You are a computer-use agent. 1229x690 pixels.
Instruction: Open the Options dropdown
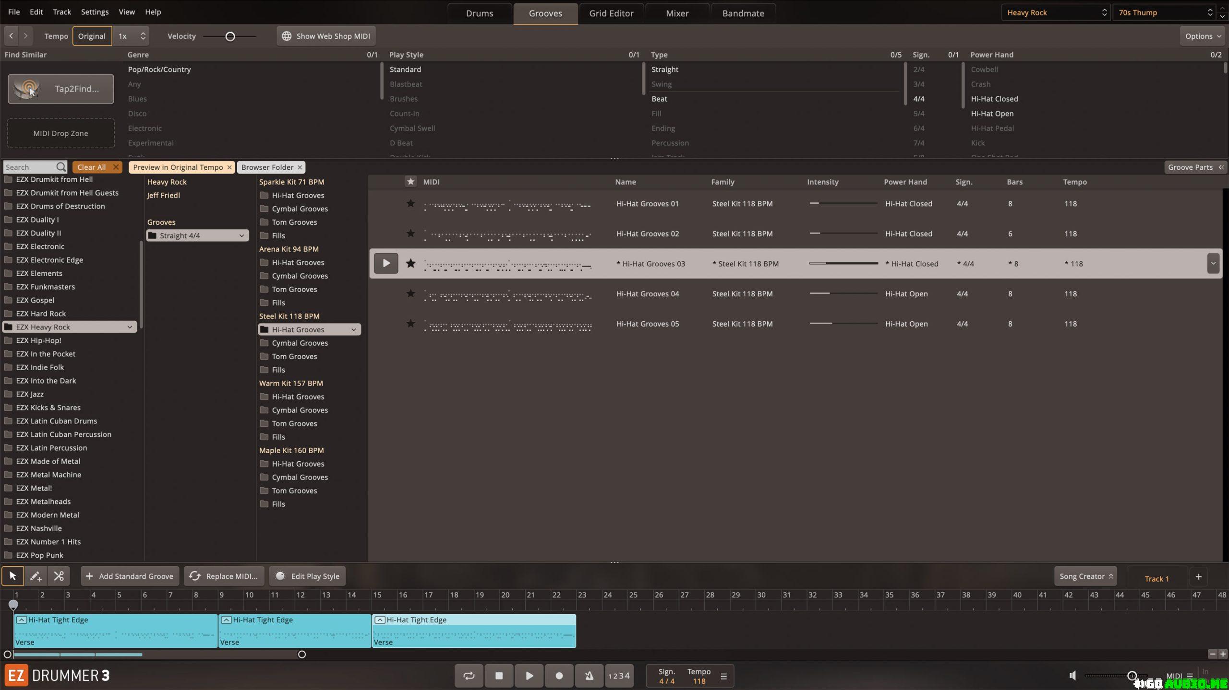click(x=1203, y=36)
